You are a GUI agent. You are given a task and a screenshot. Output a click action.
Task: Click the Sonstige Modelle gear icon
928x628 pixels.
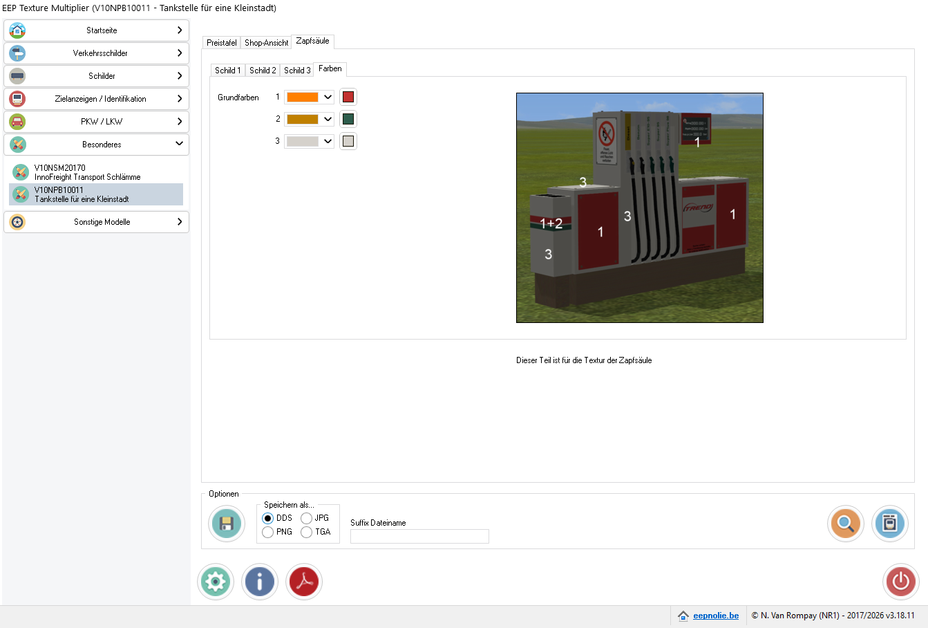pyautogui.click(x=17, y=222)
